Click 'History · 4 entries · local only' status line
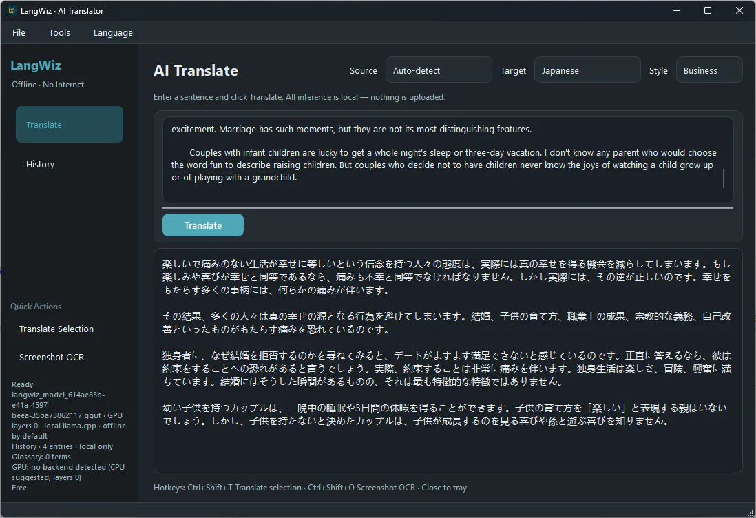 pyautogui.click(x=62, y=446)
